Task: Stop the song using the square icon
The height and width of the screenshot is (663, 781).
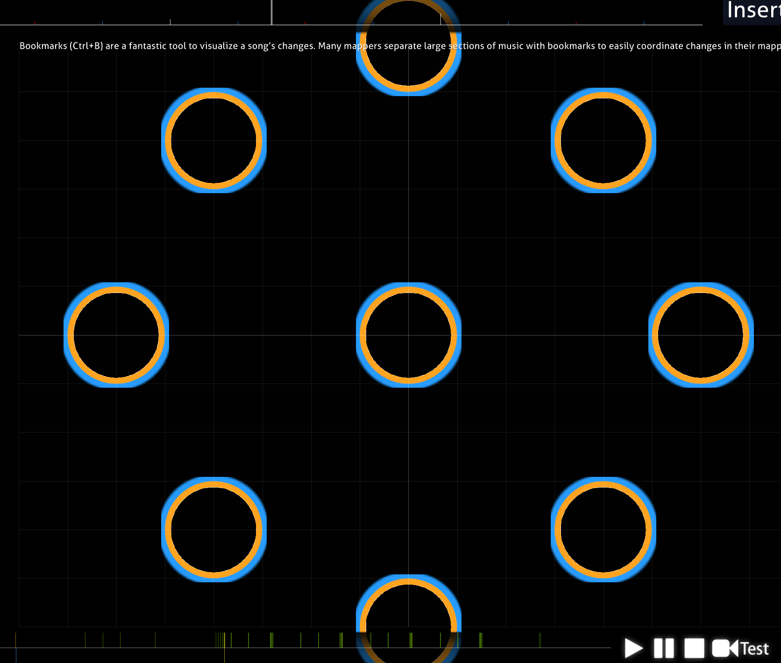Action: (694, 648)
